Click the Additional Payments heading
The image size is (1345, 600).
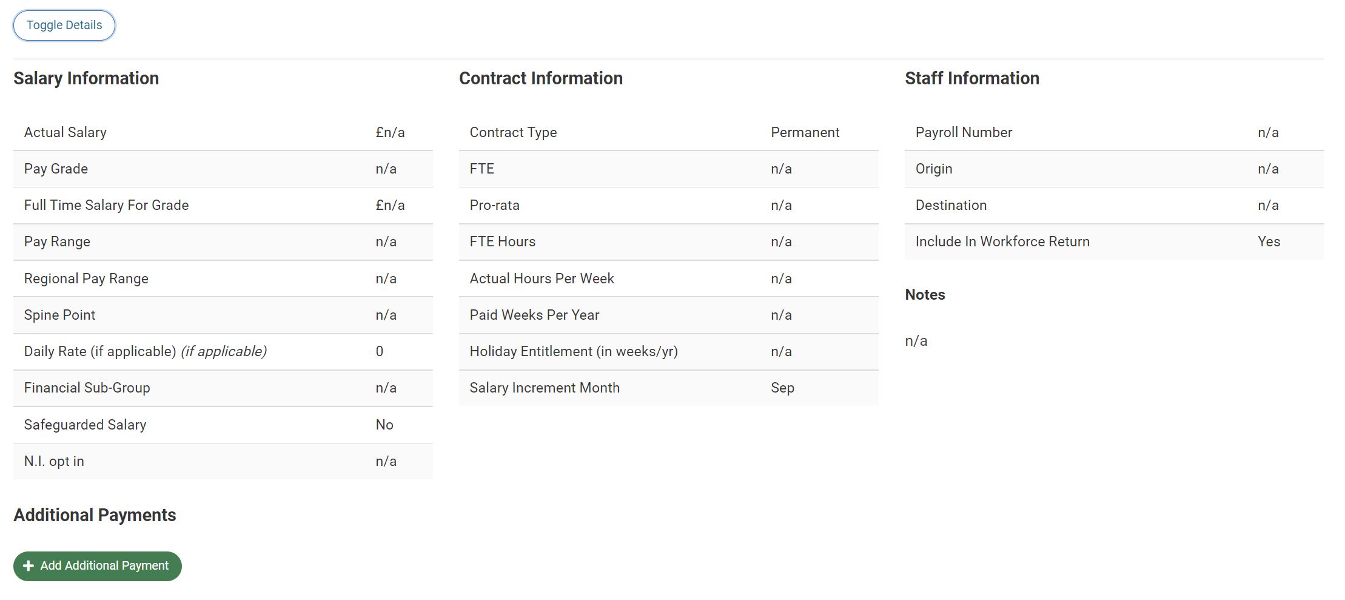pos(95,515)
